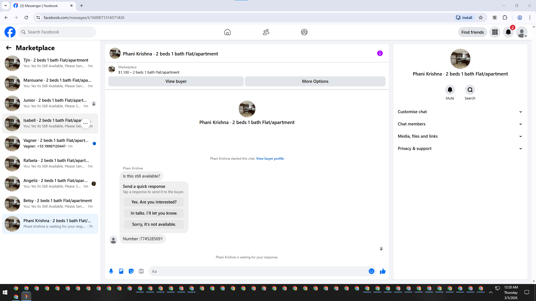Viewport: 536px width, 301px height.
Task: Open Chrome extensions puzzle icon
Action: [505, 18]
